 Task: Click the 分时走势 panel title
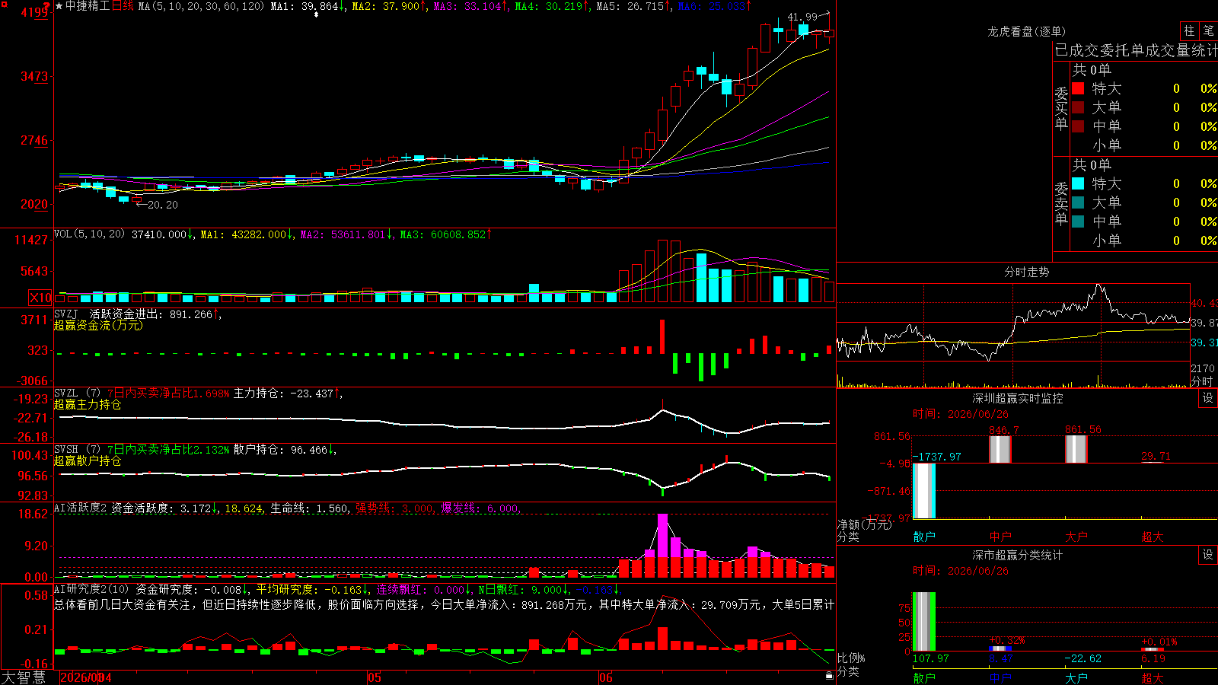point(1027,272)
